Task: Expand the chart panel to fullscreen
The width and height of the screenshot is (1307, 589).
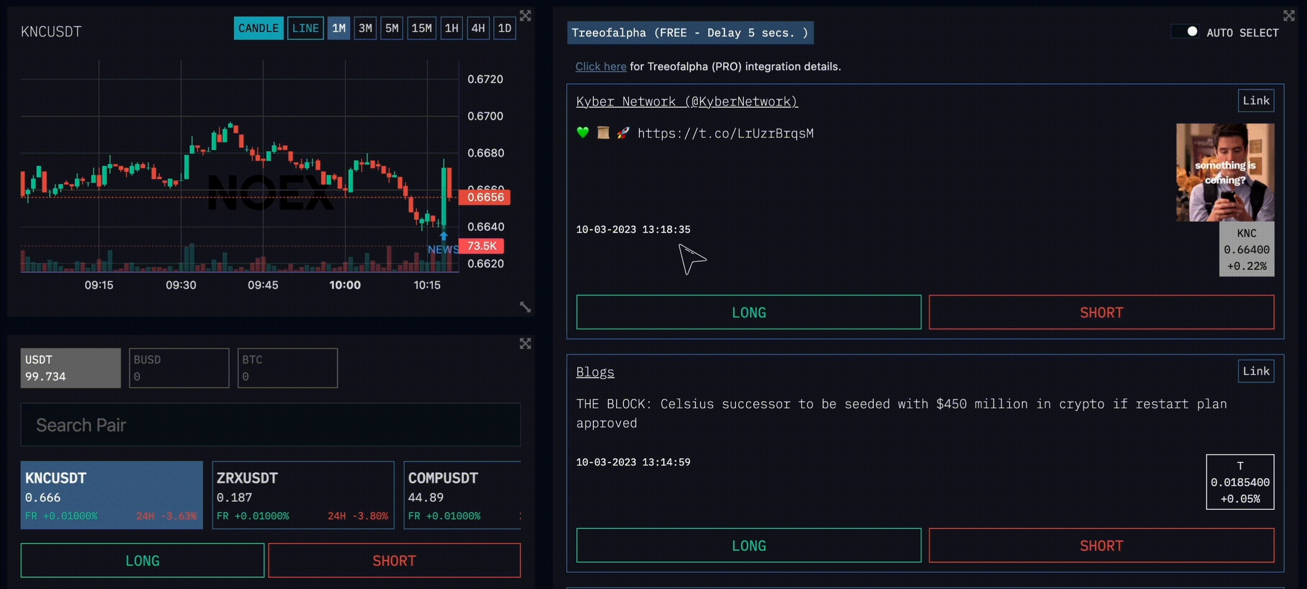Action: [x=525, y=16]
